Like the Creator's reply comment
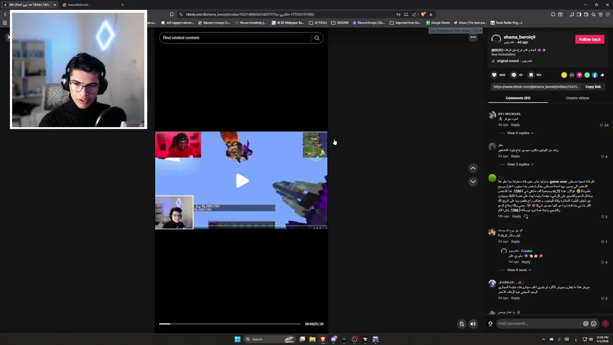Screen dimensions: 613x345 (602, 262)
